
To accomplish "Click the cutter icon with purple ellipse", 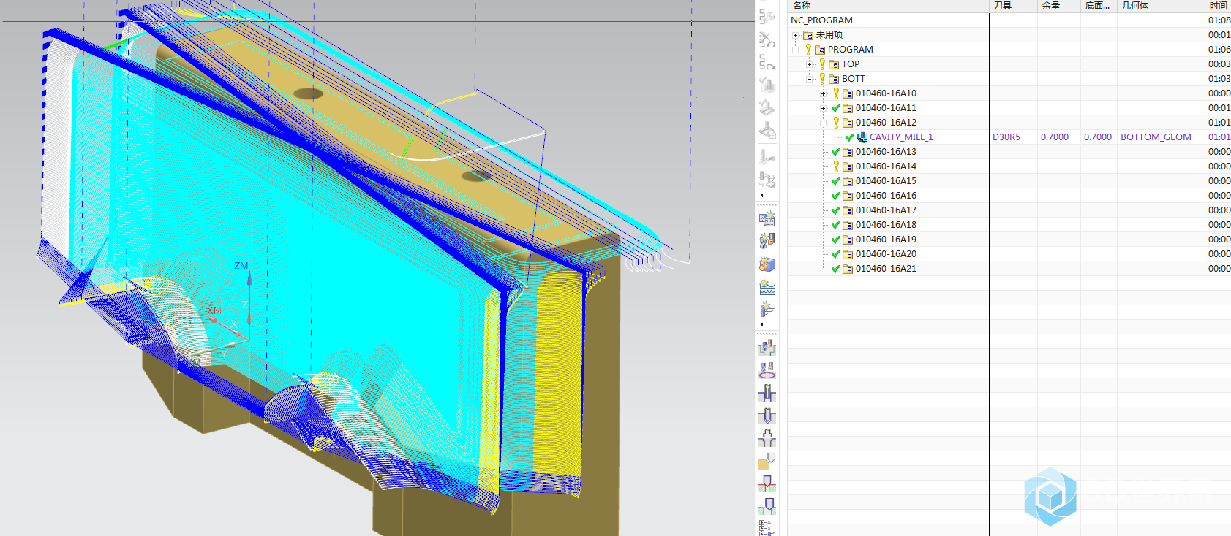I will pyautogui.click(x=767, y=370).
